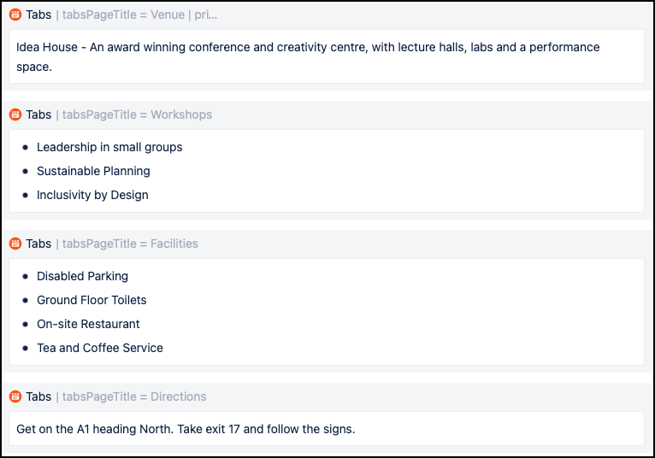Click the 'Ground Floor Toilets' list item
Viewport: 655px width, 458px height.
click(91, 300)
